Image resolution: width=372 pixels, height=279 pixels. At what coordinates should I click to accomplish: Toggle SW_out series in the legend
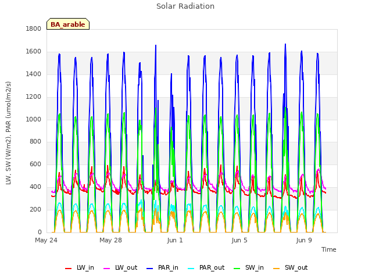[x=291, y=267]
